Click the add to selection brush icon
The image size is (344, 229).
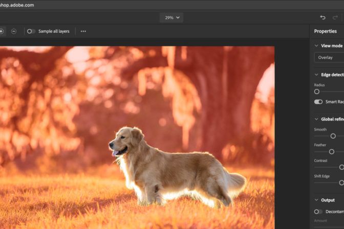point(2,31)
